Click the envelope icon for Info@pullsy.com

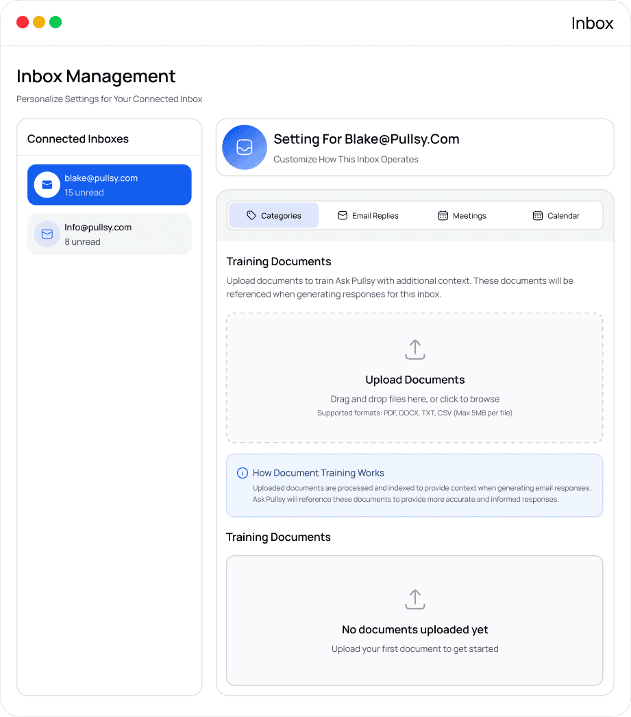coord(47,234)
